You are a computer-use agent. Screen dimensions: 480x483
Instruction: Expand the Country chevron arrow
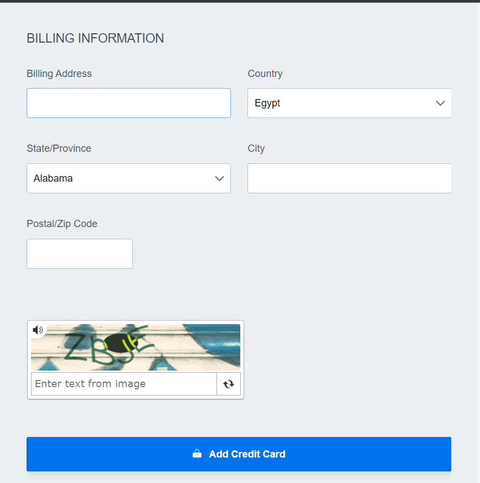440,103
